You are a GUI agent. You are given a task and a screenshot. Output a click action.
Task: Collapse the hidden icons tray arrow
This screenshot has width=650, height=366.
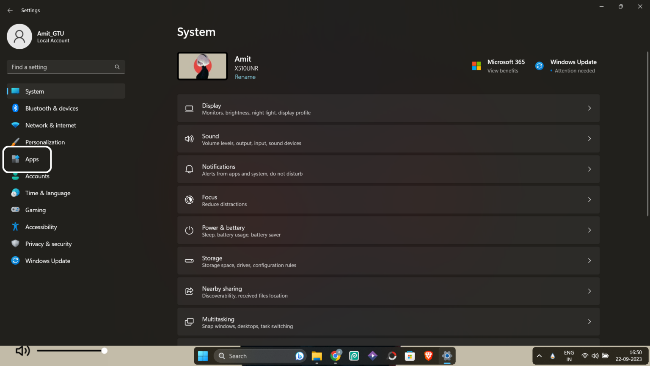(540, 356)
